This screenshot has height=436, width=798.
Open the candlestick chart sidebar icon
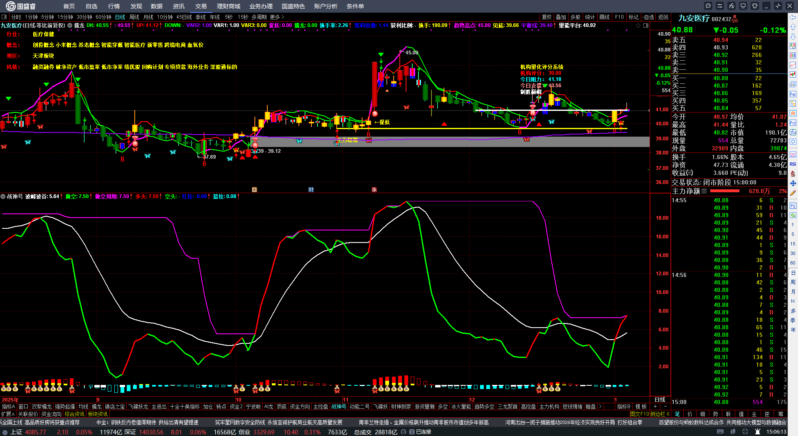point(793,75)
